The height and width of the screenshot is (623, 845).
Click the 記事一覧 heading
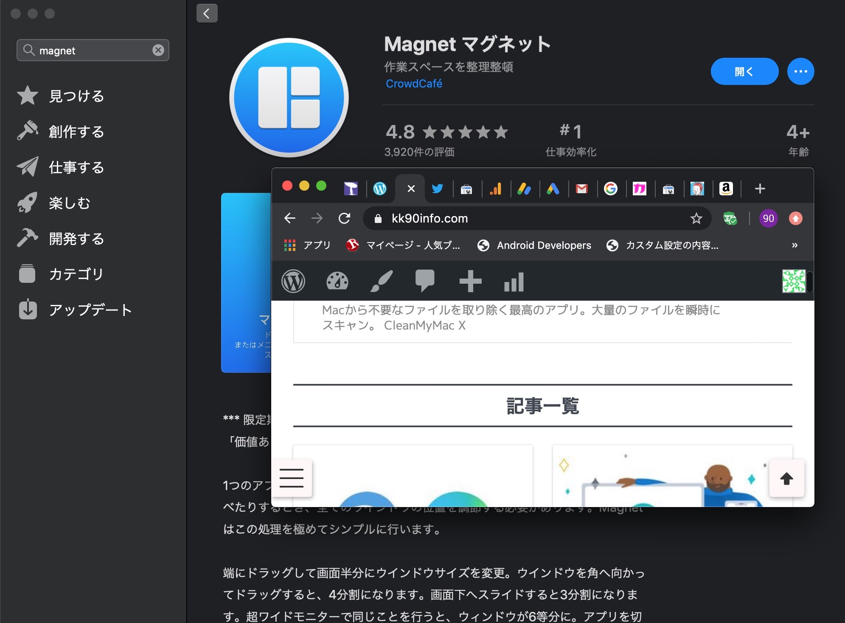click(x=543, y=406)
